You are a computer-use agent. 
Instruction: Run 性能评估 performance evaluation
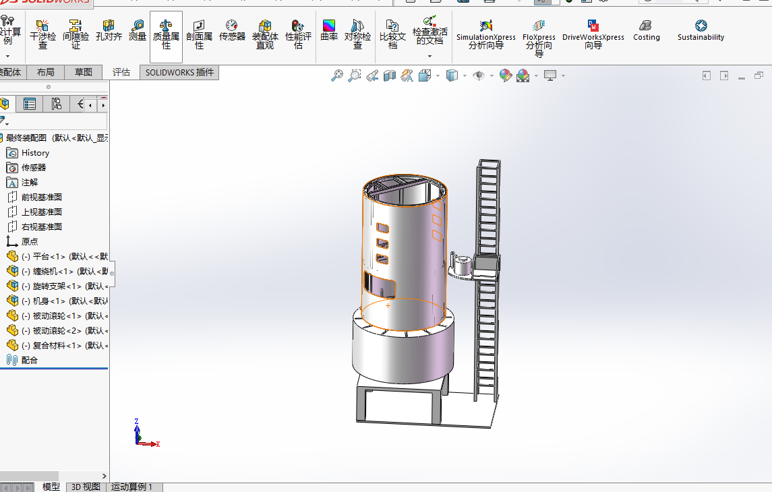(298, 35)
